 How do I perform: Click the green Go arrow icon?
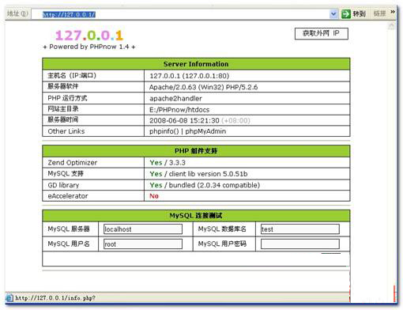click(346, 13)
